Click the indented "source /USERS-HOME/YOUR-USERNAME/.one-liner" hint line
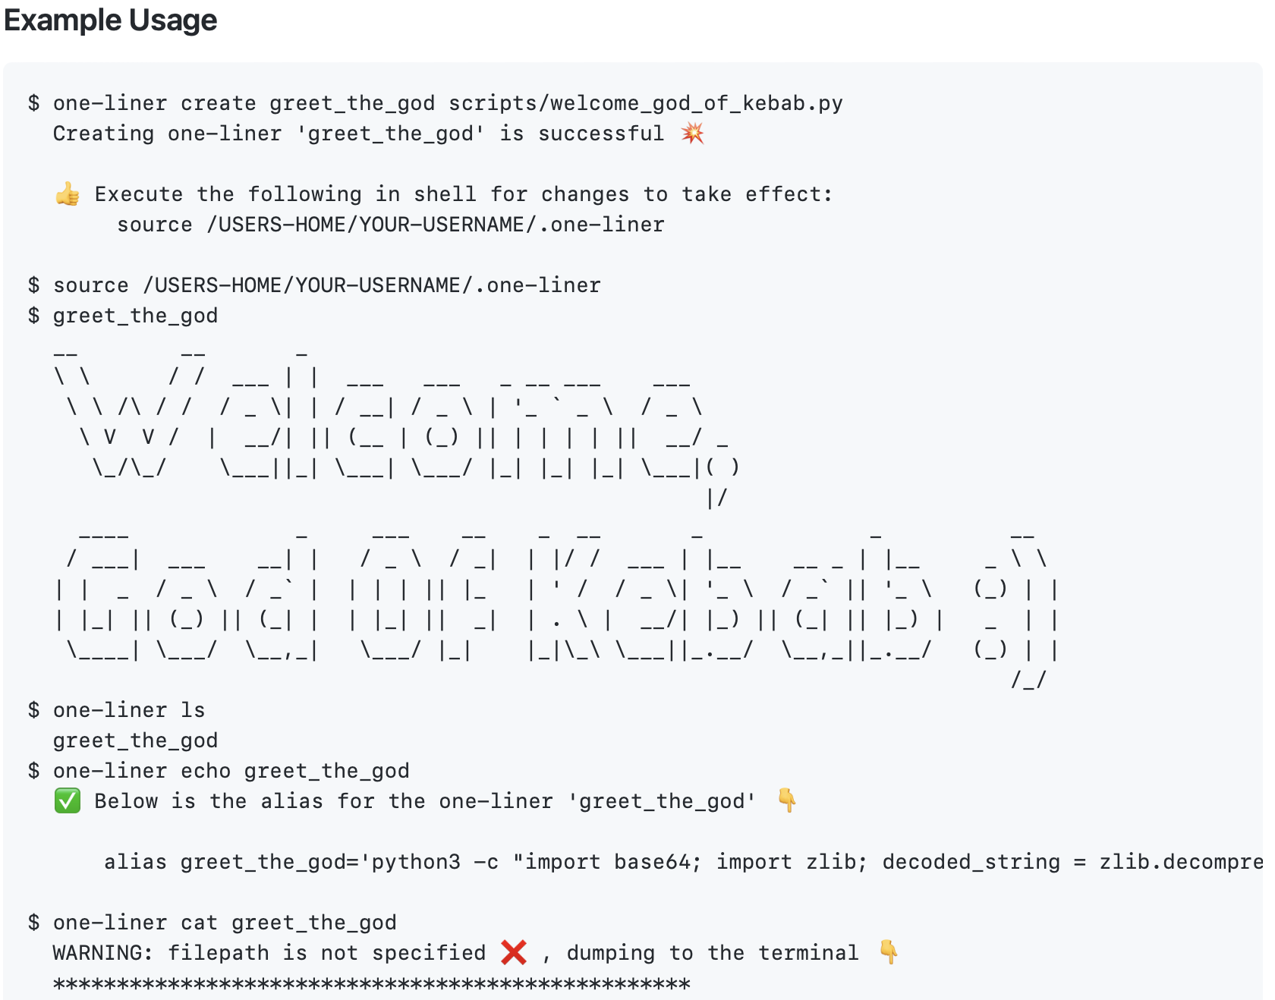The image size is (1275, 1000). tap(390, 225)
